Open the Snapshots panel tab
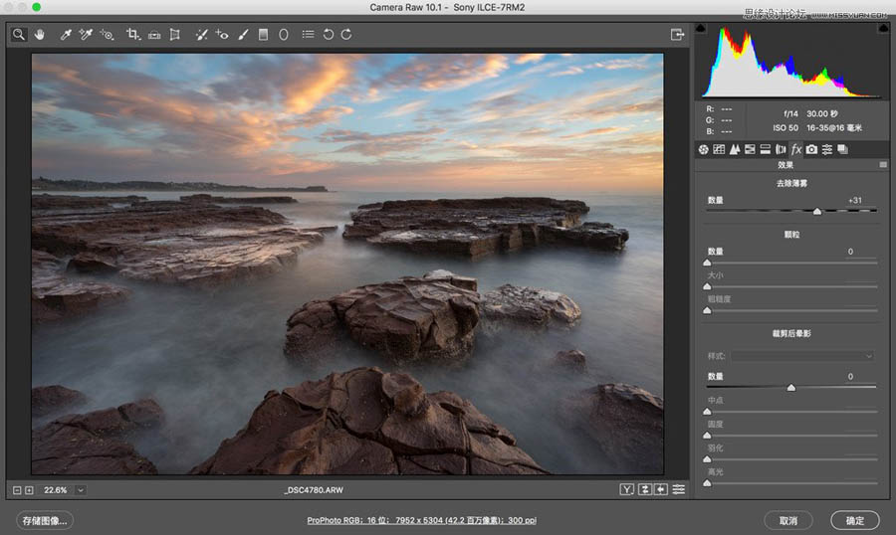The height and width of the screenshot is (535, 896). (x=842, y=149)
